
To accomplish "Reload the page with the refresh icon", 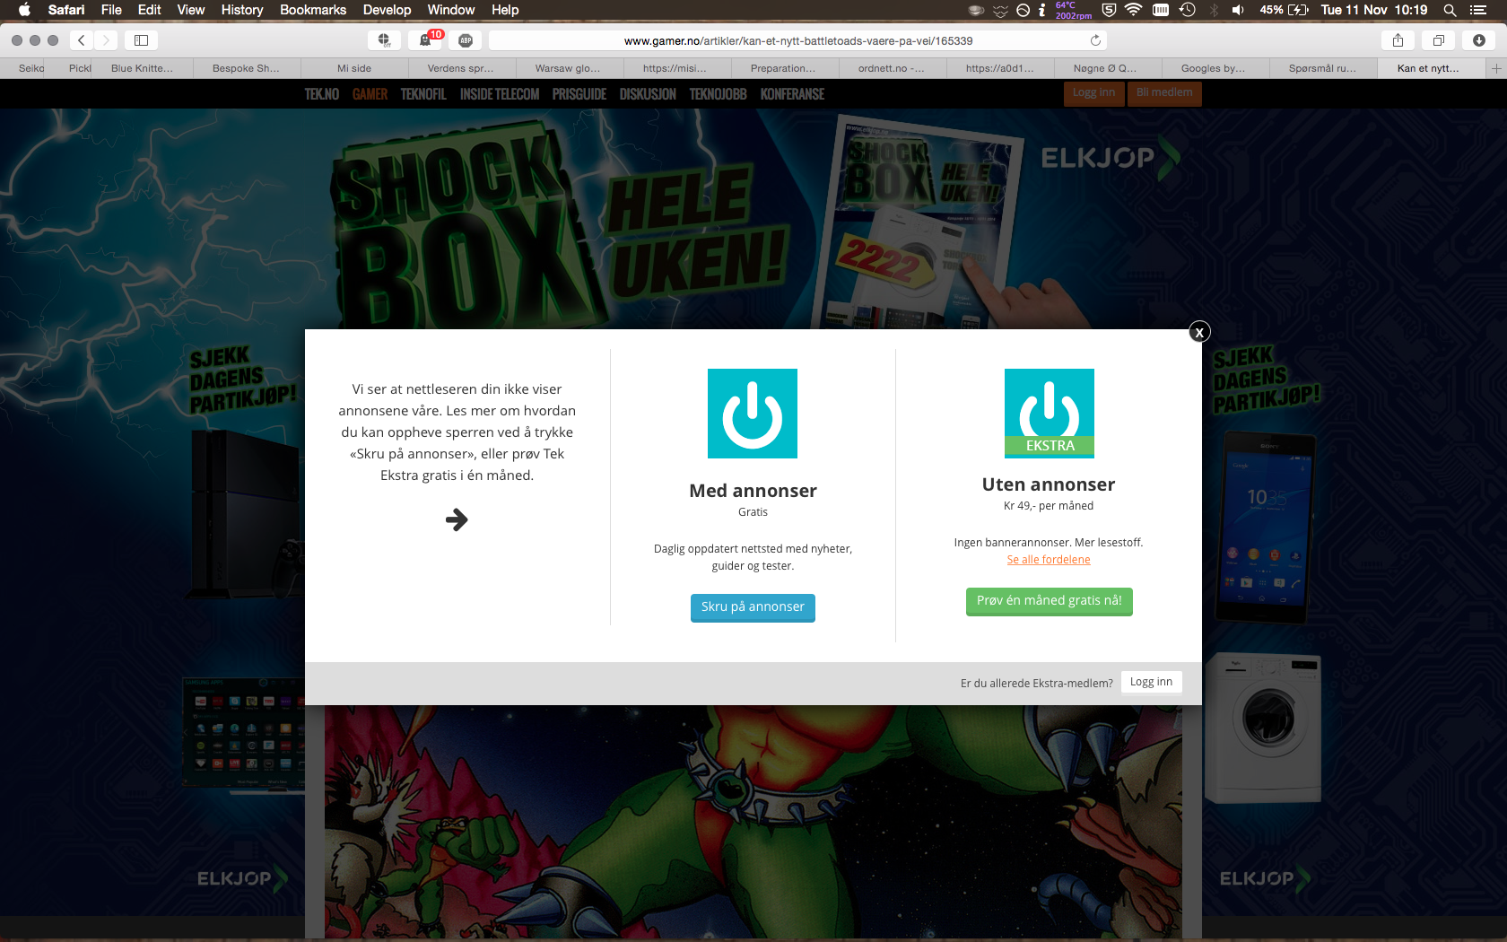I will 1095,40.
